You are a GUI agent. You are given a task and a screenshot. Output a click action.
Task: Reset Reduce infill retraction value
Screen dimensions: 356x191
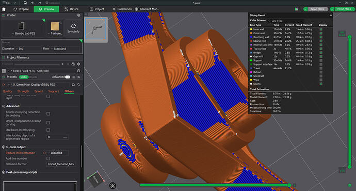(x=44, y=153)
